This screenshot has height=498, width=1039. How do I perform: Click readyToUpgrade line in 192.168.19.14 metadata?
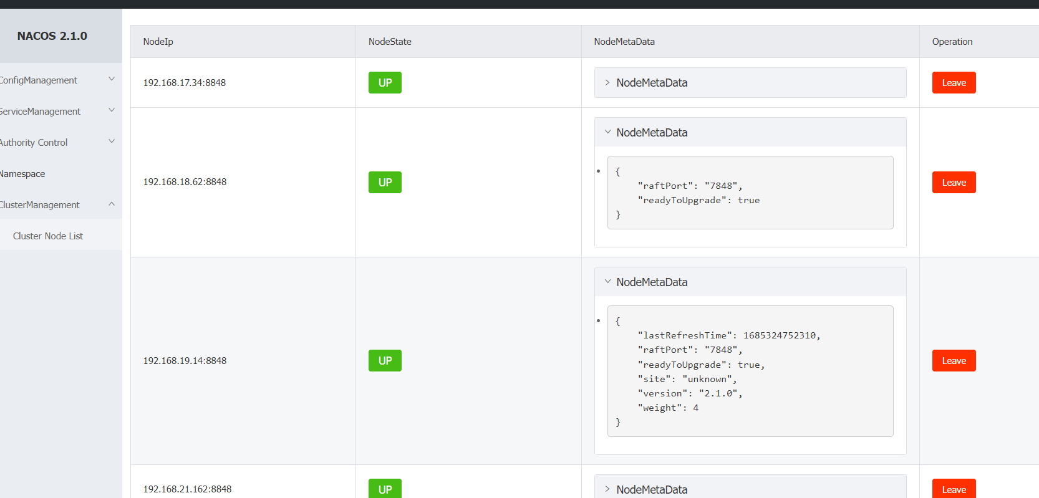tap(701, 365)
